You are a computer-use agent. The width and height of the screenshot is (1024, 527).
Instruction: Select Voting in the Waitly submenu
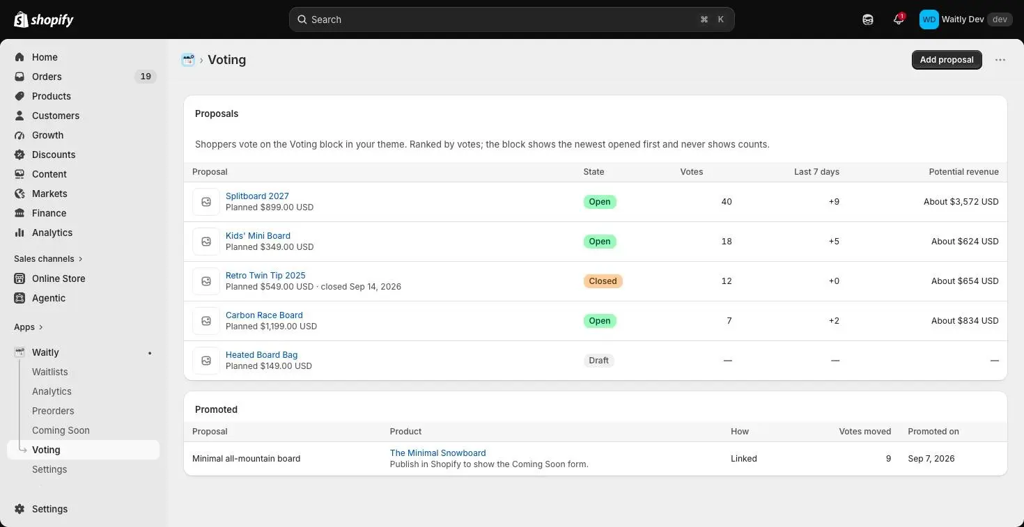click(x=84, y=450)
